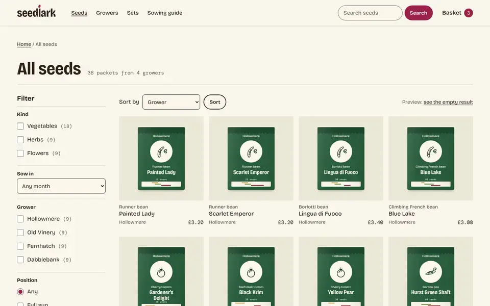This screenshot has height=306, width=490.
Task: Click the Painted Lady packet thumbnail
Action: pos(161,158)
